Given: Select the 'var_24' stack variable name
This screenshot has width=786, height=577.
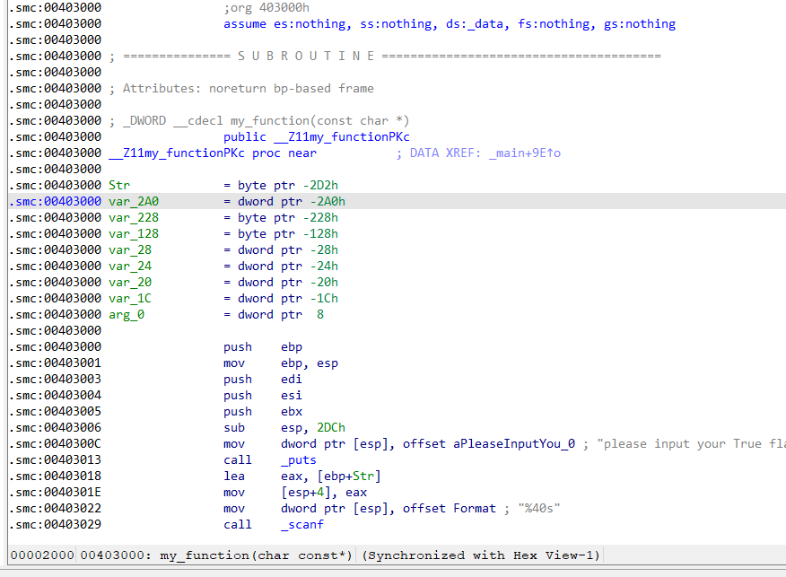Looking at the screenshot, I should (130, 266).
